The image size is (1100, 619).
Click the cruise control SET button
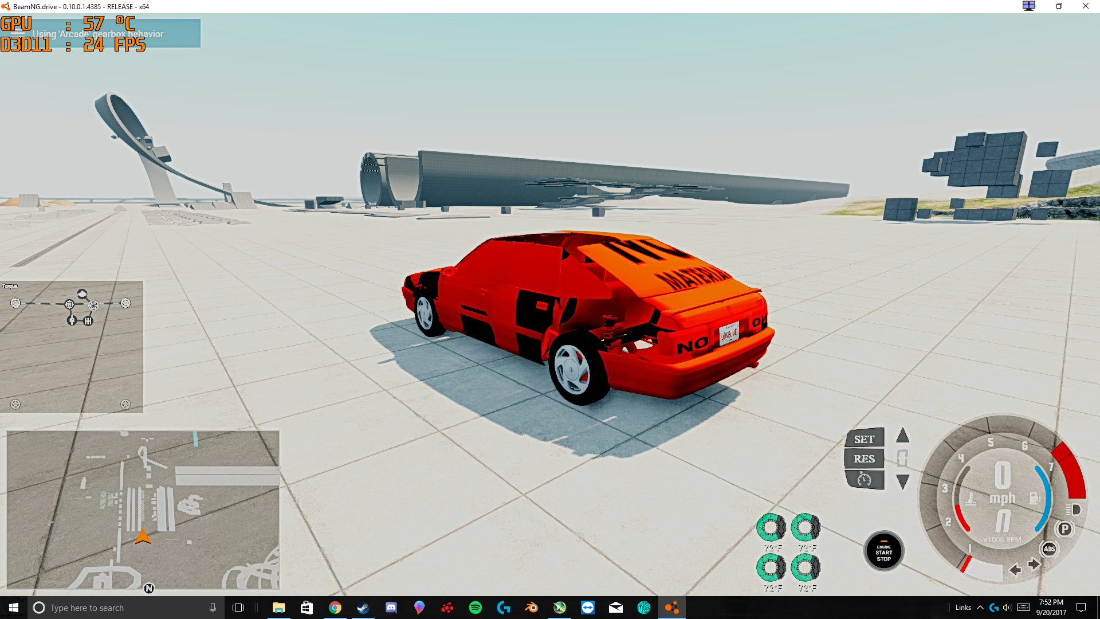(864, 439)
